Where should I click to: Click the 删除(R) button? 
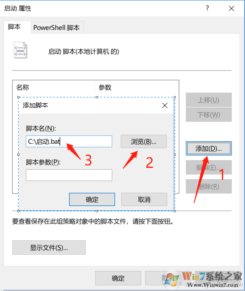209,186
